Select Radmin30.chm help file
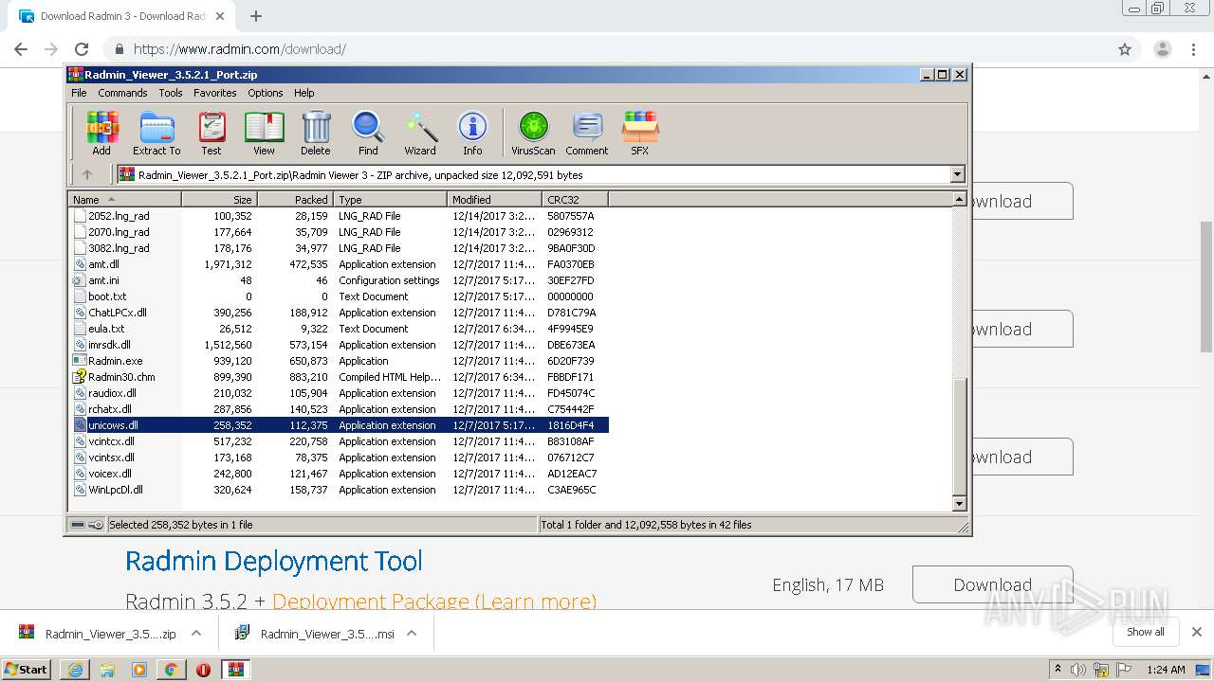Screen dimensions: 1214x682 (x=340, y=377)
